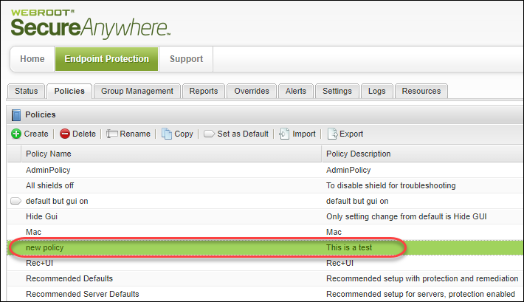The width and height of the screenshot is (524, 302).
Task: Open the Logs tab
Action: click(x=376, y=91)
